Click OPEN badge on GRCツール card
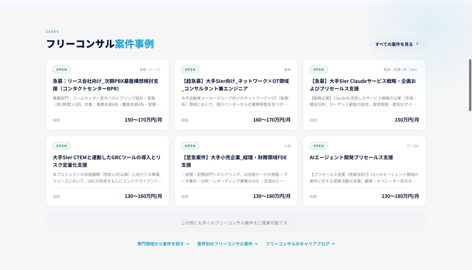Image resolution: width=472 pixels, height=270 pixels. point(62,146)
